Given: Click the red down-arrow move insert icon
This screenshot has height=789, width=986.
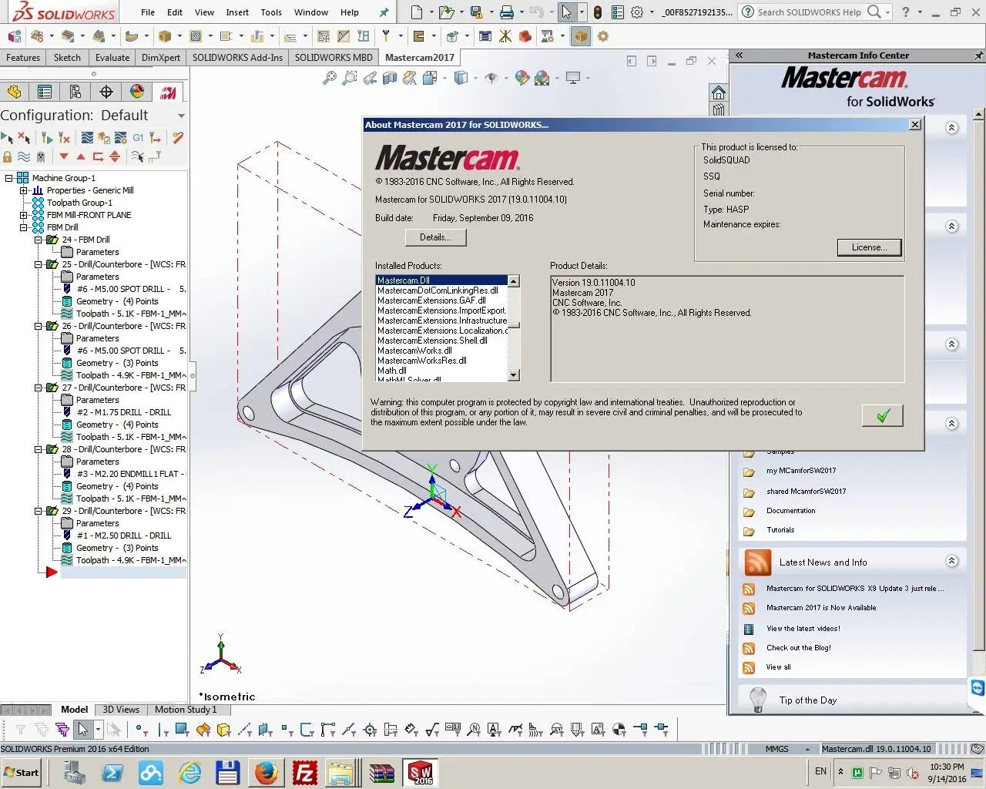Looking at the screenshot, I should (x=64, y=156).
